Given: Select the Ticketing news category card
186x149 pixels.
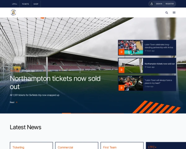Looking at the screenshot, I should pyautogui.click(x=31, y=146).
